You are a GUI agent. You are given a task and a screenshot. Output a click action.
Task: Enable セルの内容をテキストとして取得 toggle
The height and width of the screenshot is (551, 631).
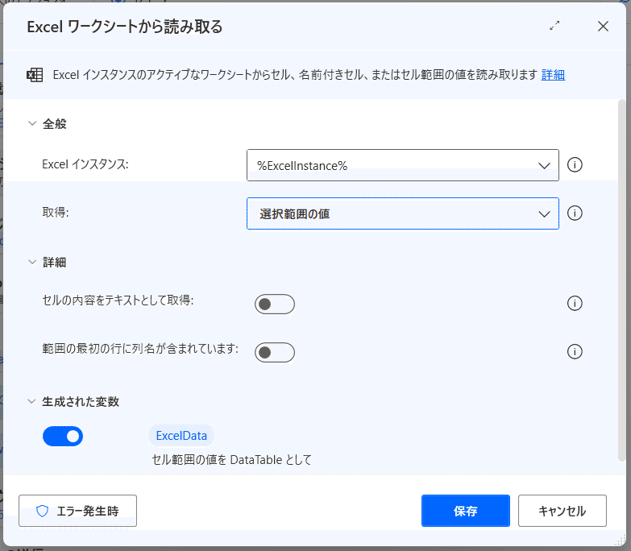[275, 304]
